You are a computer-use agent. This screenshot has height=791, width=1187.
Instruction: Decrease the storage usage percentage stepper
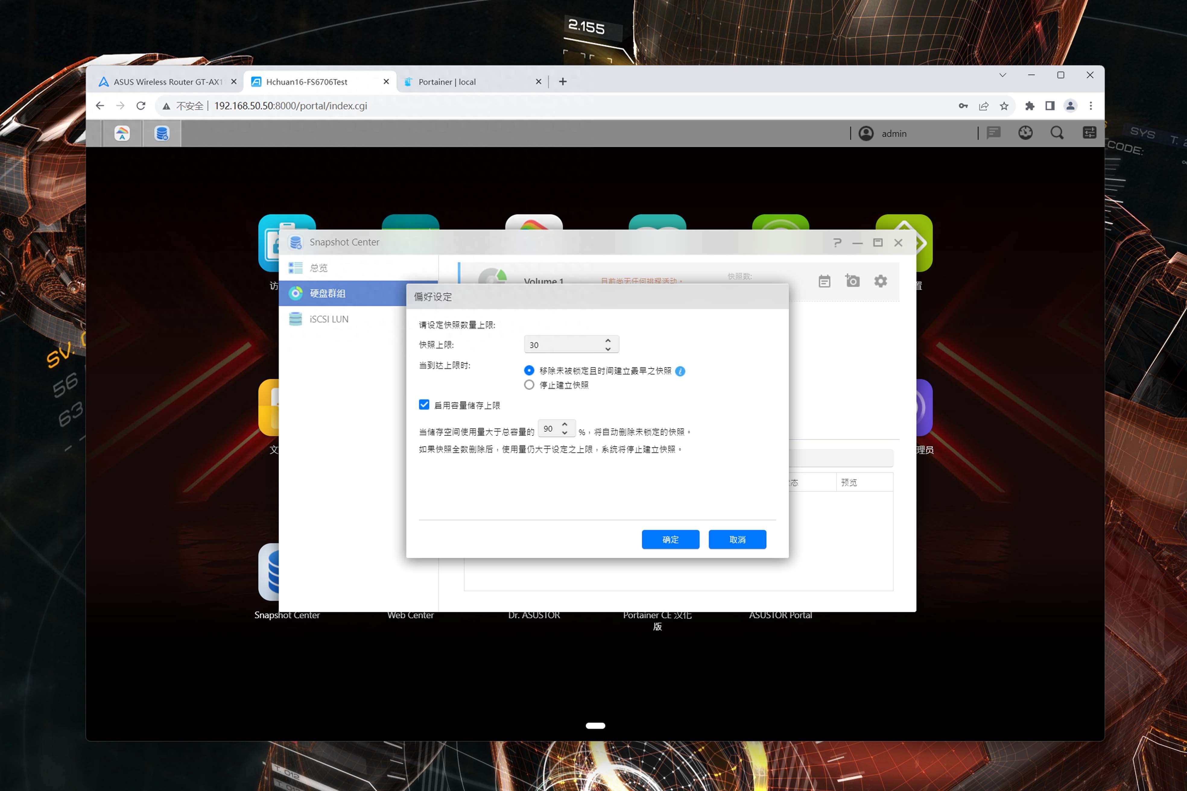(565, 433)
